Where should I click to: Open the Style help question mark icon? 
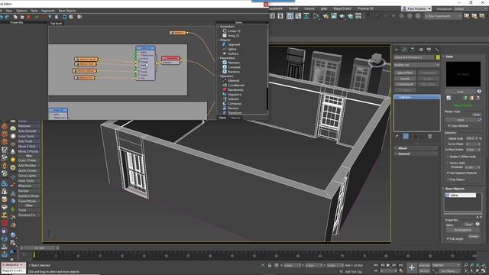pos(479,92)
